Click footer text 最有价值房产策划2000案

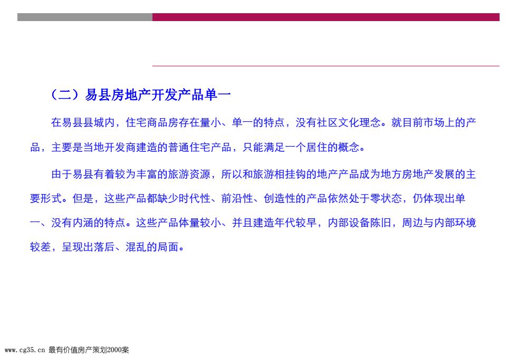tap(89, 350)
